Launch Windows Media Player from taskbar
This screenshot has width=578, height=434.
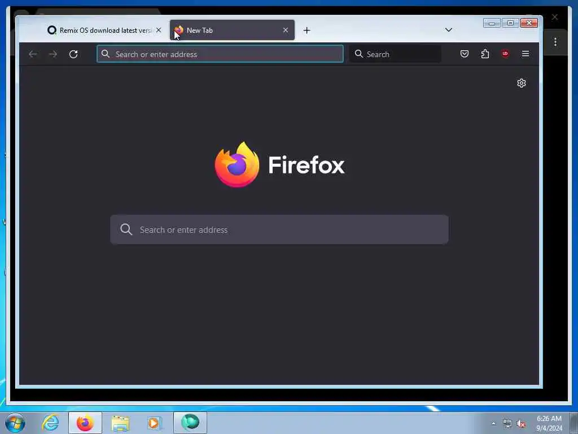point(154,423)
